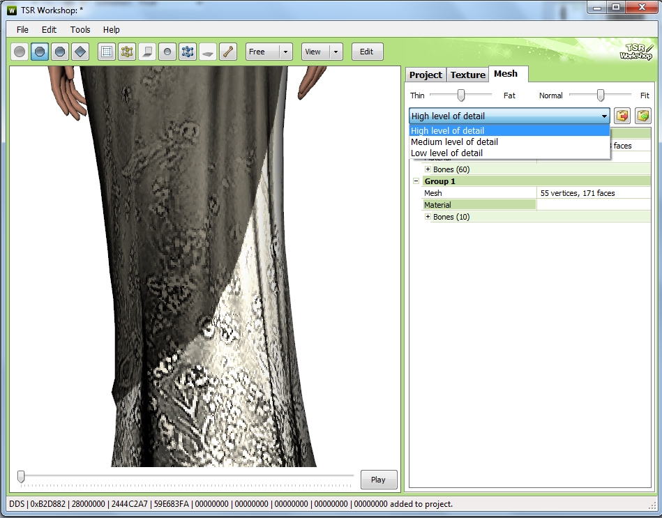Toggle the blue wireframe cube icon
The width and height of the screenshot is (662, 518).
coord(187,52)
